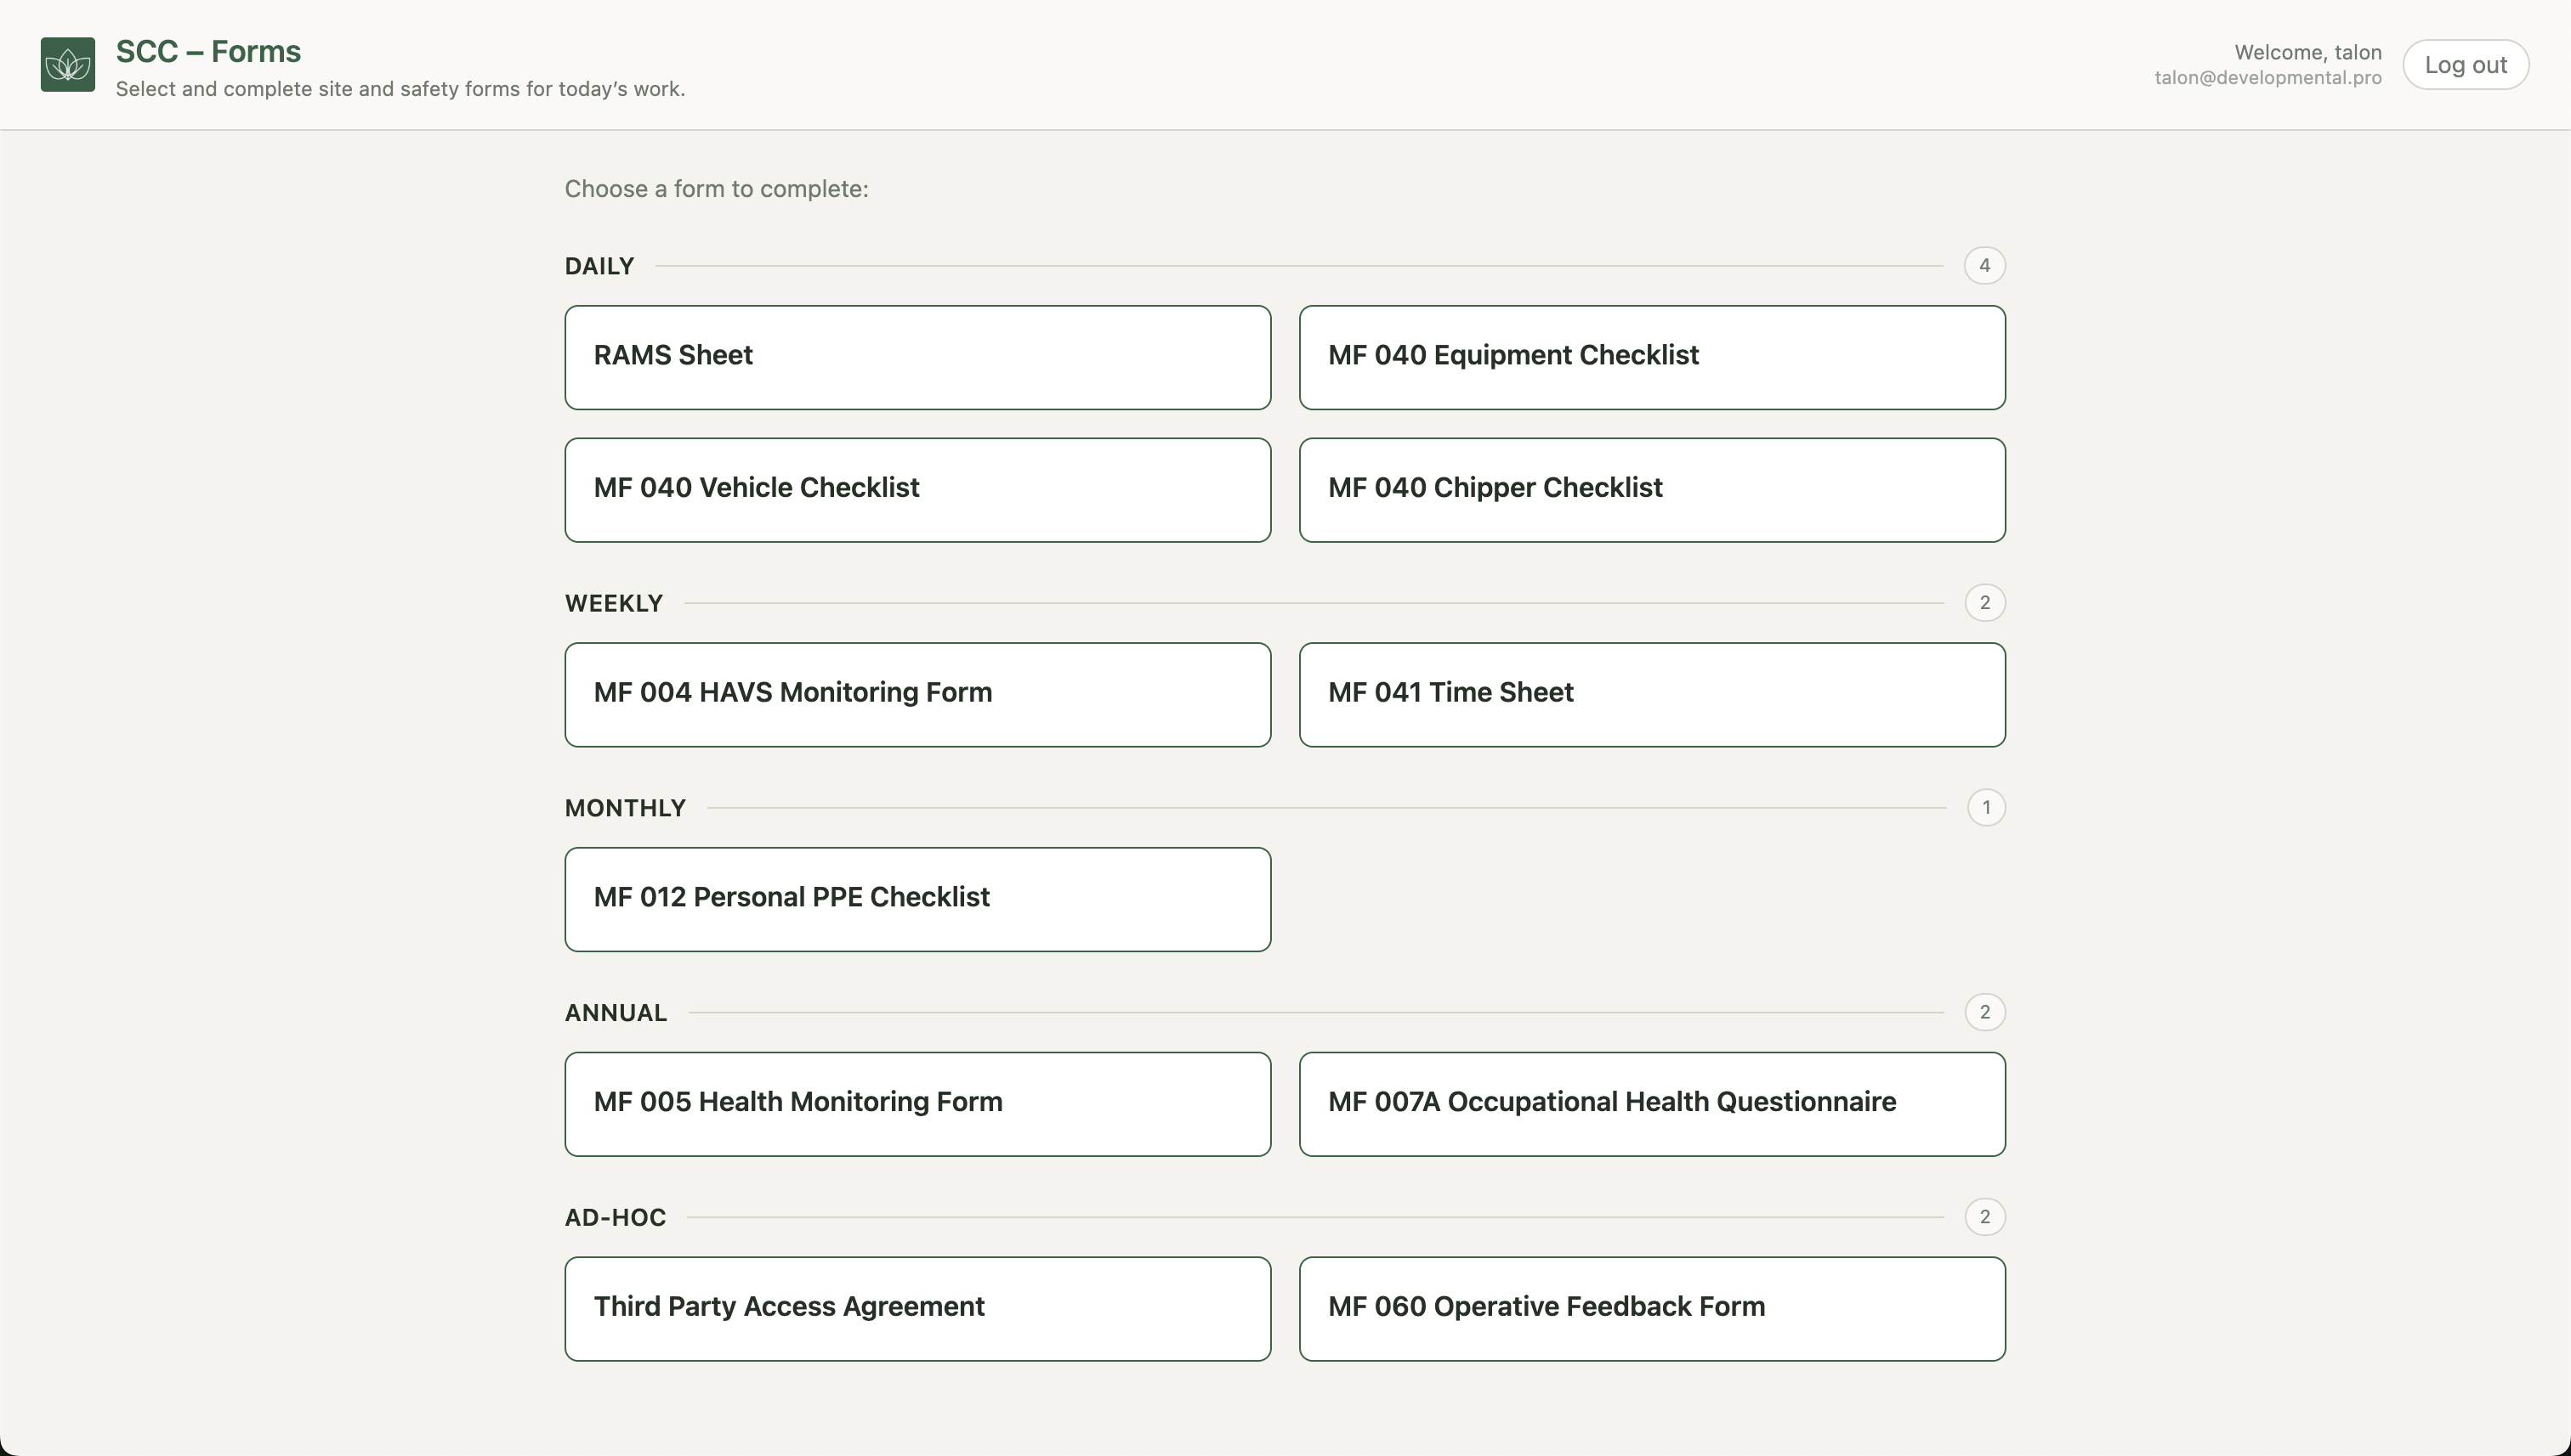Viewport: 2571px width, 1456px height.
Task: Open MF 060 Operative Feedback Form
Action: coord(1651,1308)
